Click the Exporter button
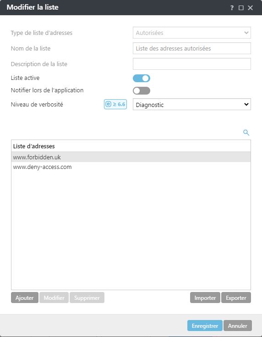Viewport: 262px width, 337px height. 236,298
